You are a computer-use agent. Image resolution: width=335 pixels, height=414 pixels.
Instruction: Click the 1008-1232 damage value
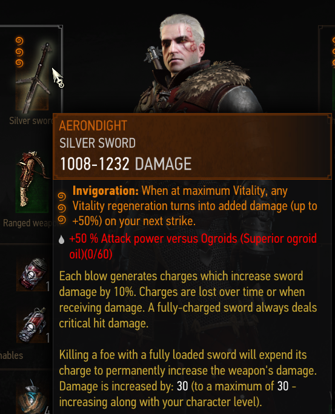pyautogui.click(x=95, y=163)
